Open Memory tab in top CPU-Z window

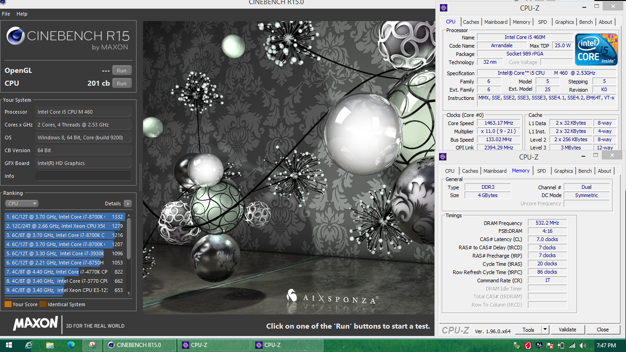522,22
